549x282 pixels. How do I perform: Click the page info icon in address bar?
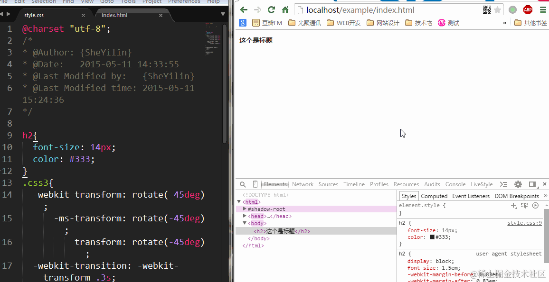(x=301, y=10)
